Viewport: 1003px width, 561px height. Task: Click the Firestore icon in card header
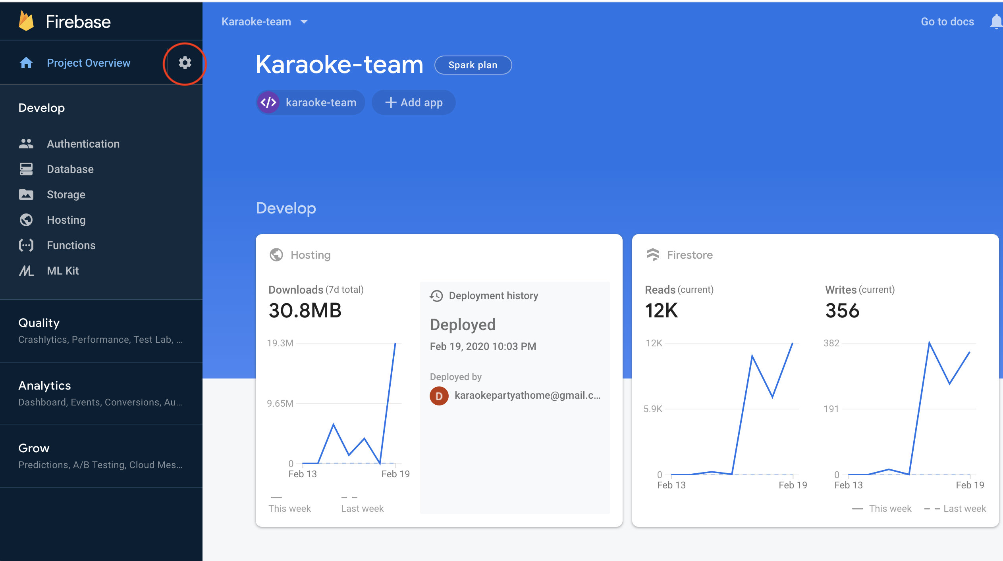tap(653, 255)
